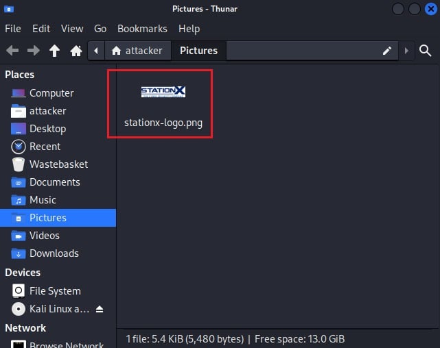440x348 pixels.
Task: Open the View menu
Action: click(x=72, y=29)
